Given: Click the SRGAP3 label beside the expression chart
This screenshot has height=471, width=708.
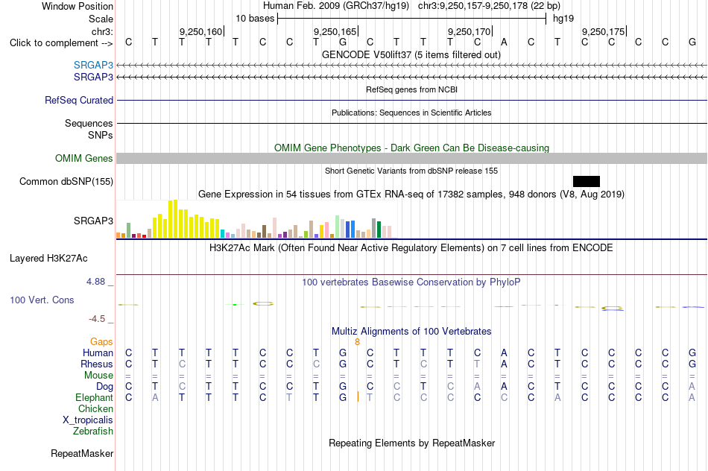Looking at the screenshot, I should point(93,221).
